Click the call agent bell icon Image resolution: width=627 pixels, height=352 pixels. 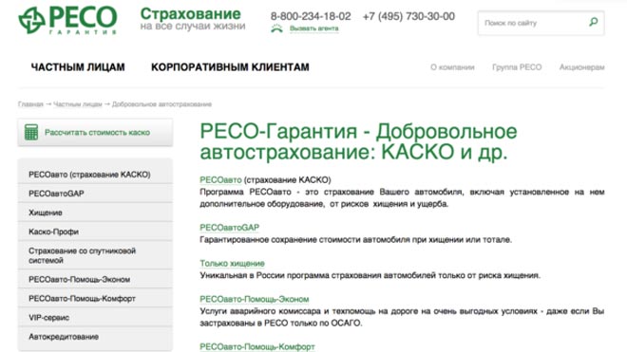click(x=276, y=28)
